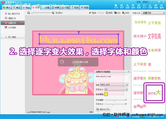166x119 pixels.
Task: Open the 菜单 menu in the title bar
Action: pos(138,2)
